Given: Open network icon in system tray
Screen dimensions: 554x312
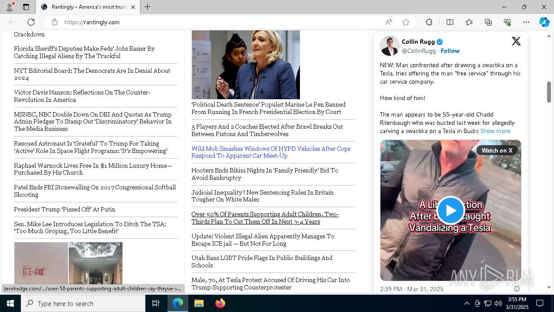Looking at the screenshot, I should pos(488,303).
